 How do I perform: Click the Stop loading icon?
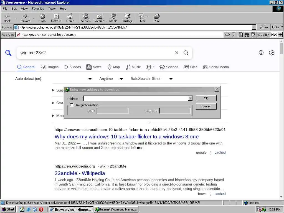click(x=42, y=18)
